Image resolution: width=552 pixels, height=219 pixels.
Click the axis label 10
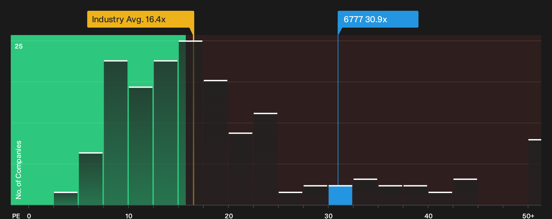click(x=129, y=216)
